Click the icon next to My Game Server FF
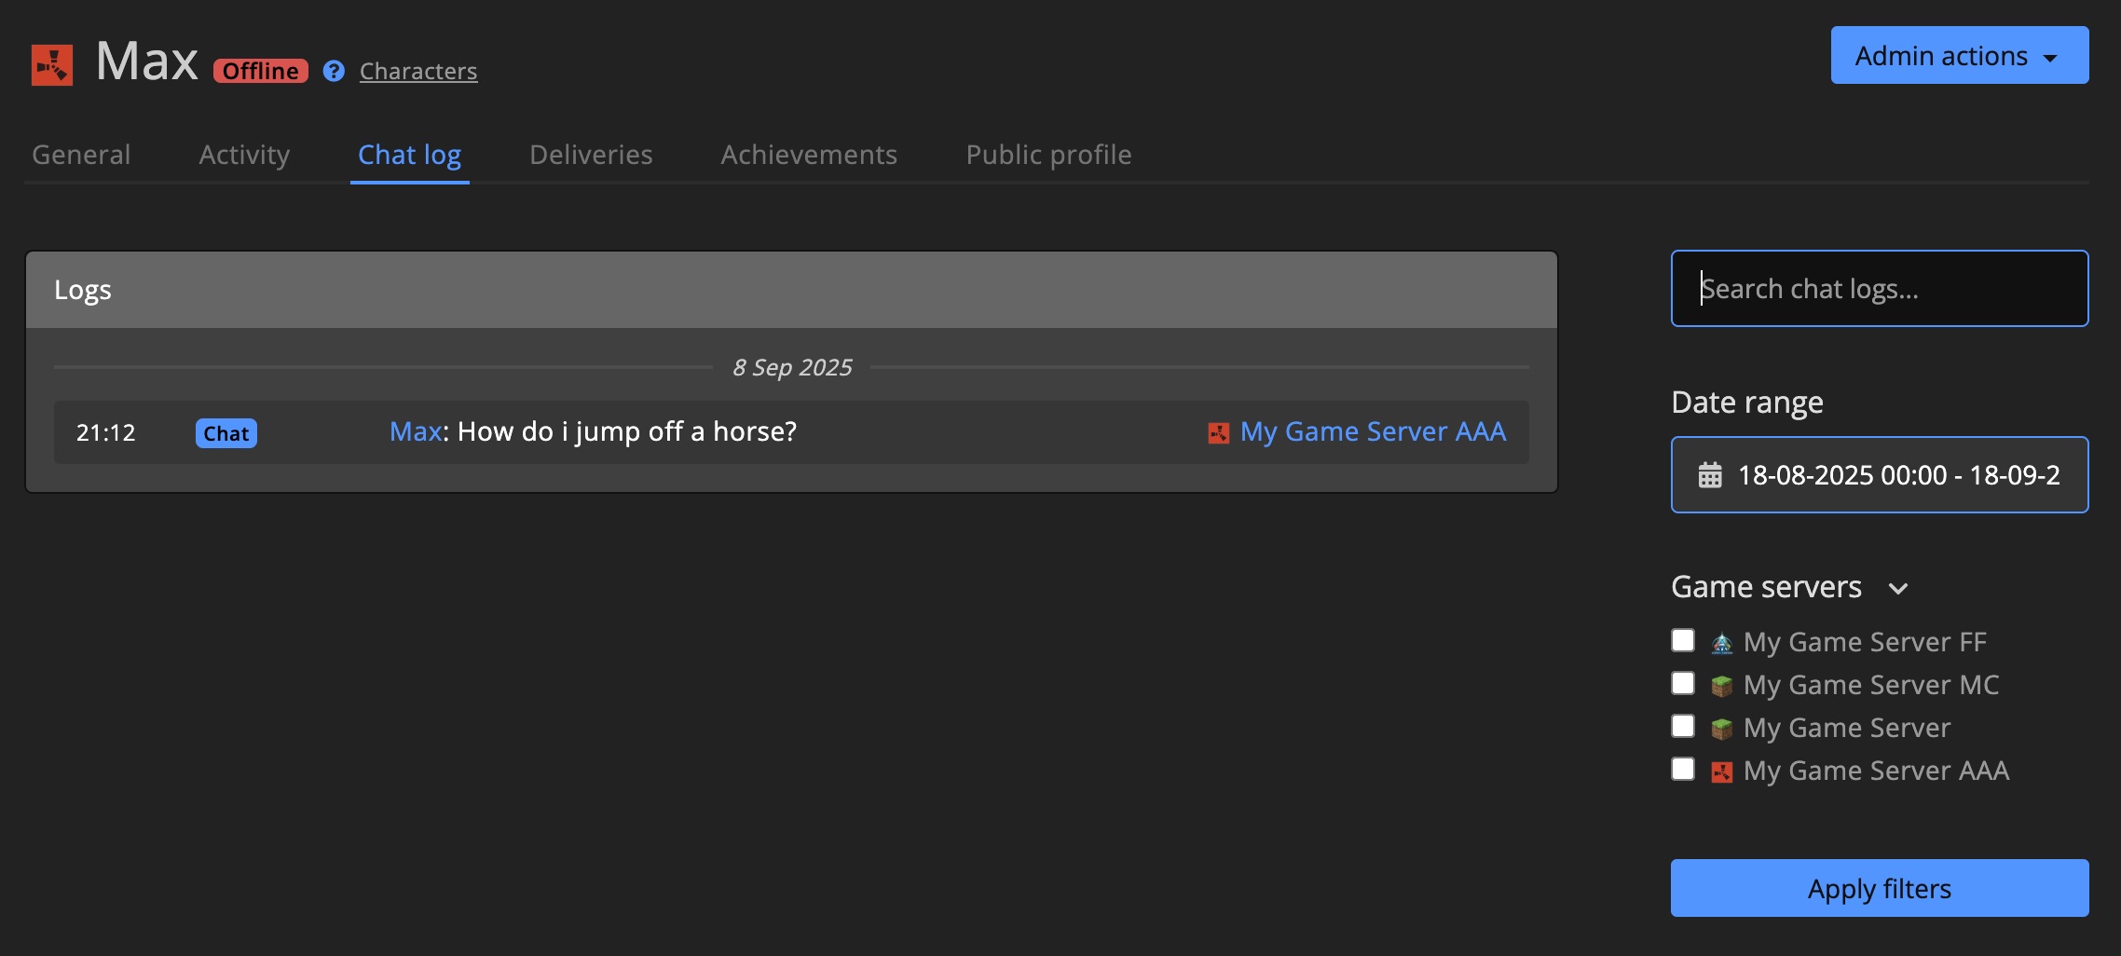 [x=1721, y=643]
